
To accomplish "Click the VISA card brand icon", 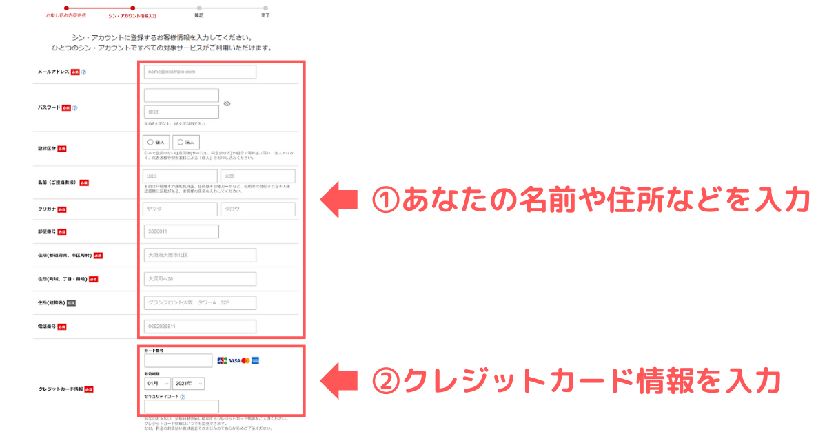I will (234, 359).
